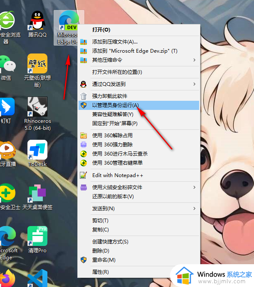Click the purple icon beside 使用火绒安全粉碎文件
This screenshot has width=254, height=287.
pyautogui.click(x=84, y=187)
